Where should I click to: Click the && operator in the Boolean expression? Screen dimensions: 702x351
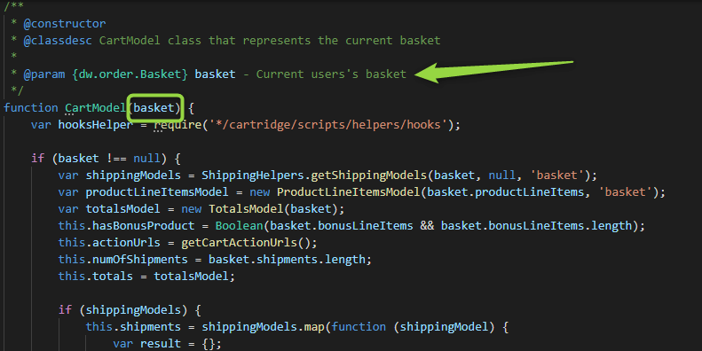tap(427, 226)
